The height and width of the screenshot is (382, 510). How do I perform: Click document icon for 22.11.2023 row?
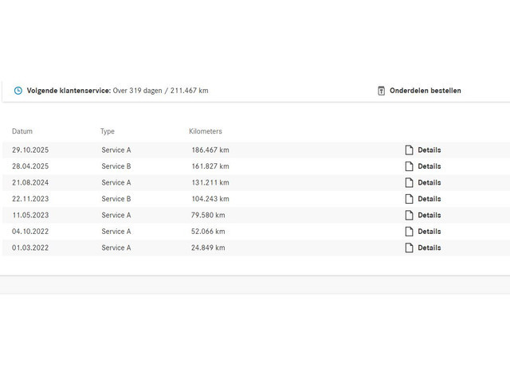(410, 199)
